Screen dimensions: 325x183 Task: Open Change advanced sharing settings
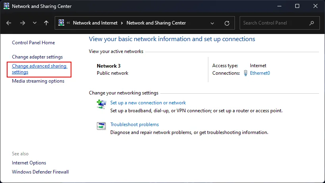tap(39, 69)
